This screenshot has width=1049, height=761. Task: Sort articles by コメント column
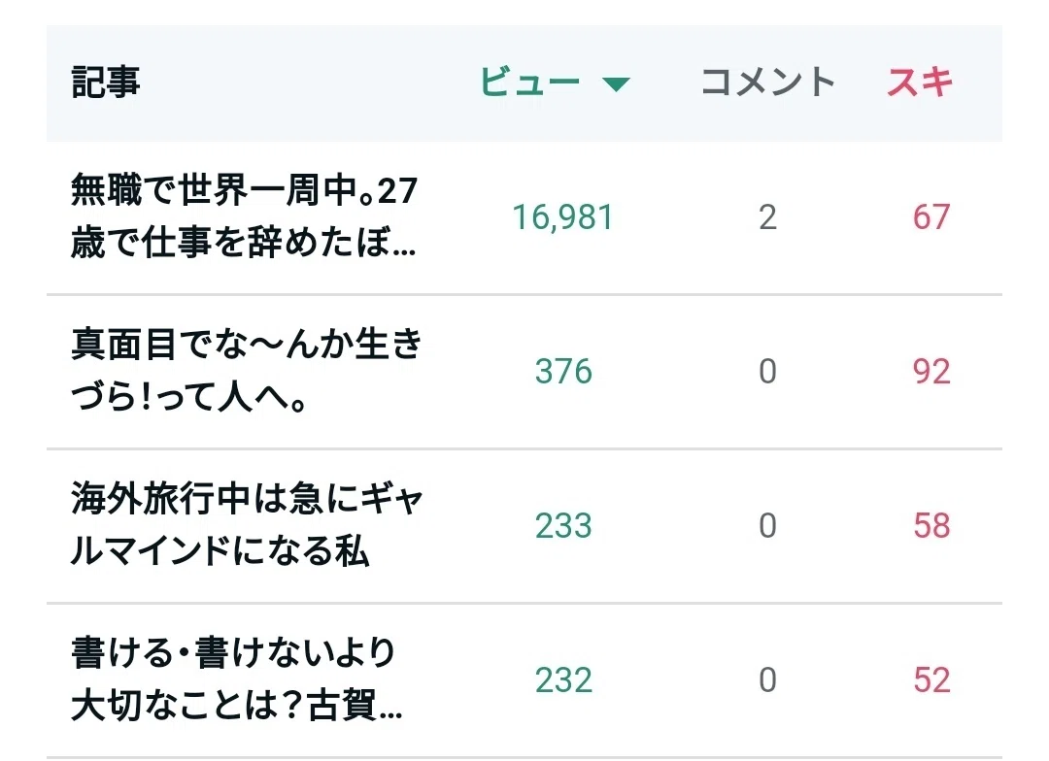(x=768, y=83)
